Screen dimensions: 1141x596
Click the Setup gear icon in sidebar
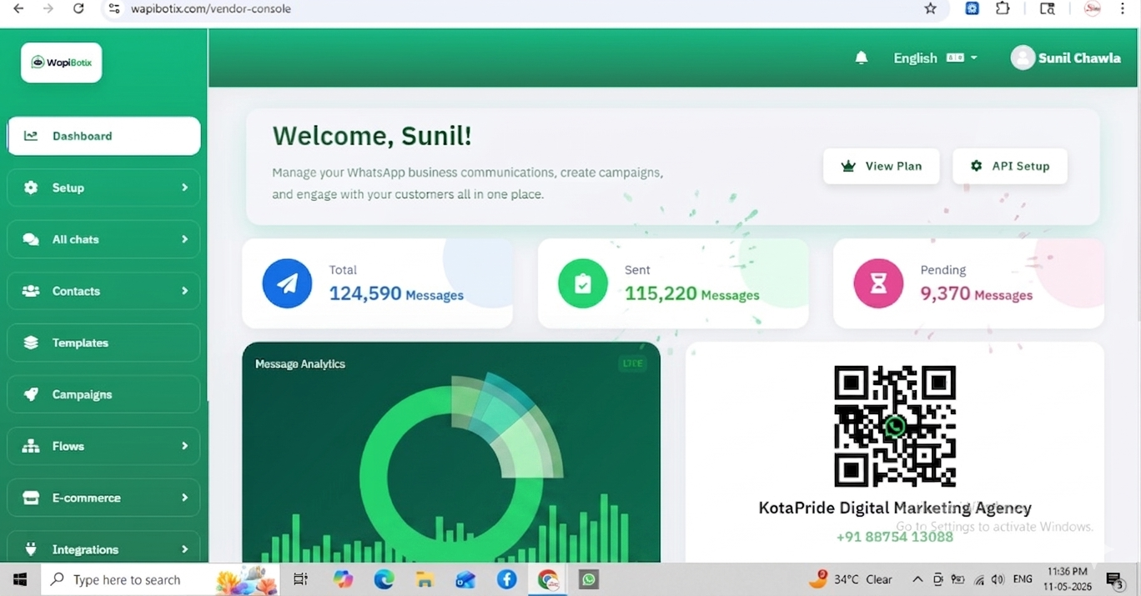(31, 188)
